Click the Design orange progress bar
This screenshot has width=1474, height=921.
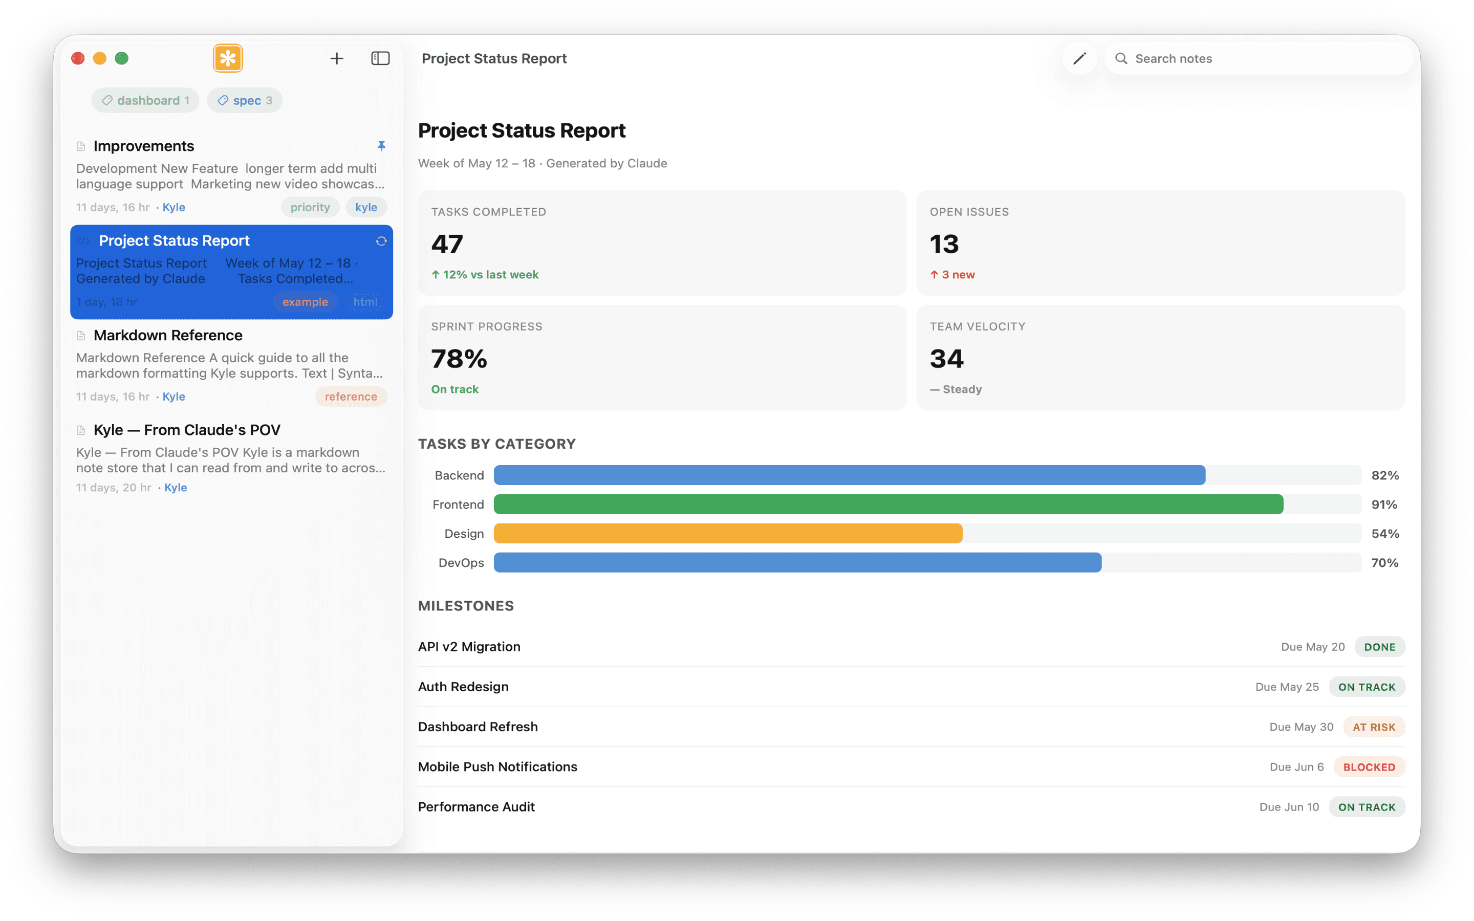[x=728, y=534]
